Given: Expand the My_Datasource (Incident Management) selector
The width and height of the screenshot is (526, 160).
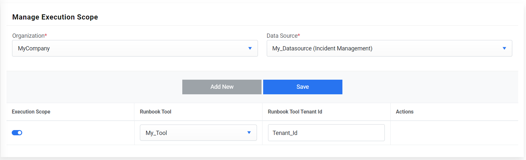Looking at the screenshot, I should [x=385, y=48].
